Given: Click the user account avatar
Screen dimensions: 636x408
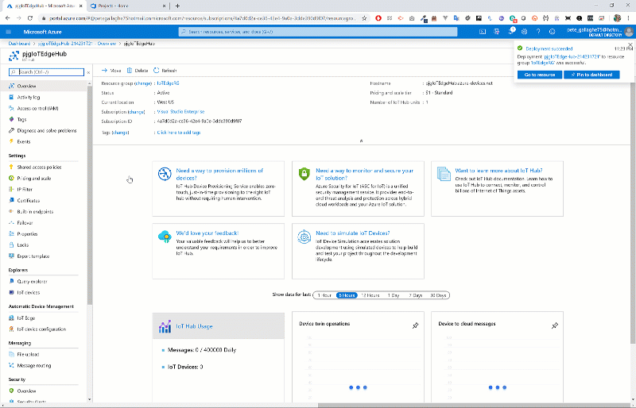Looking at the screenshot, I should (x=629, y=32).
